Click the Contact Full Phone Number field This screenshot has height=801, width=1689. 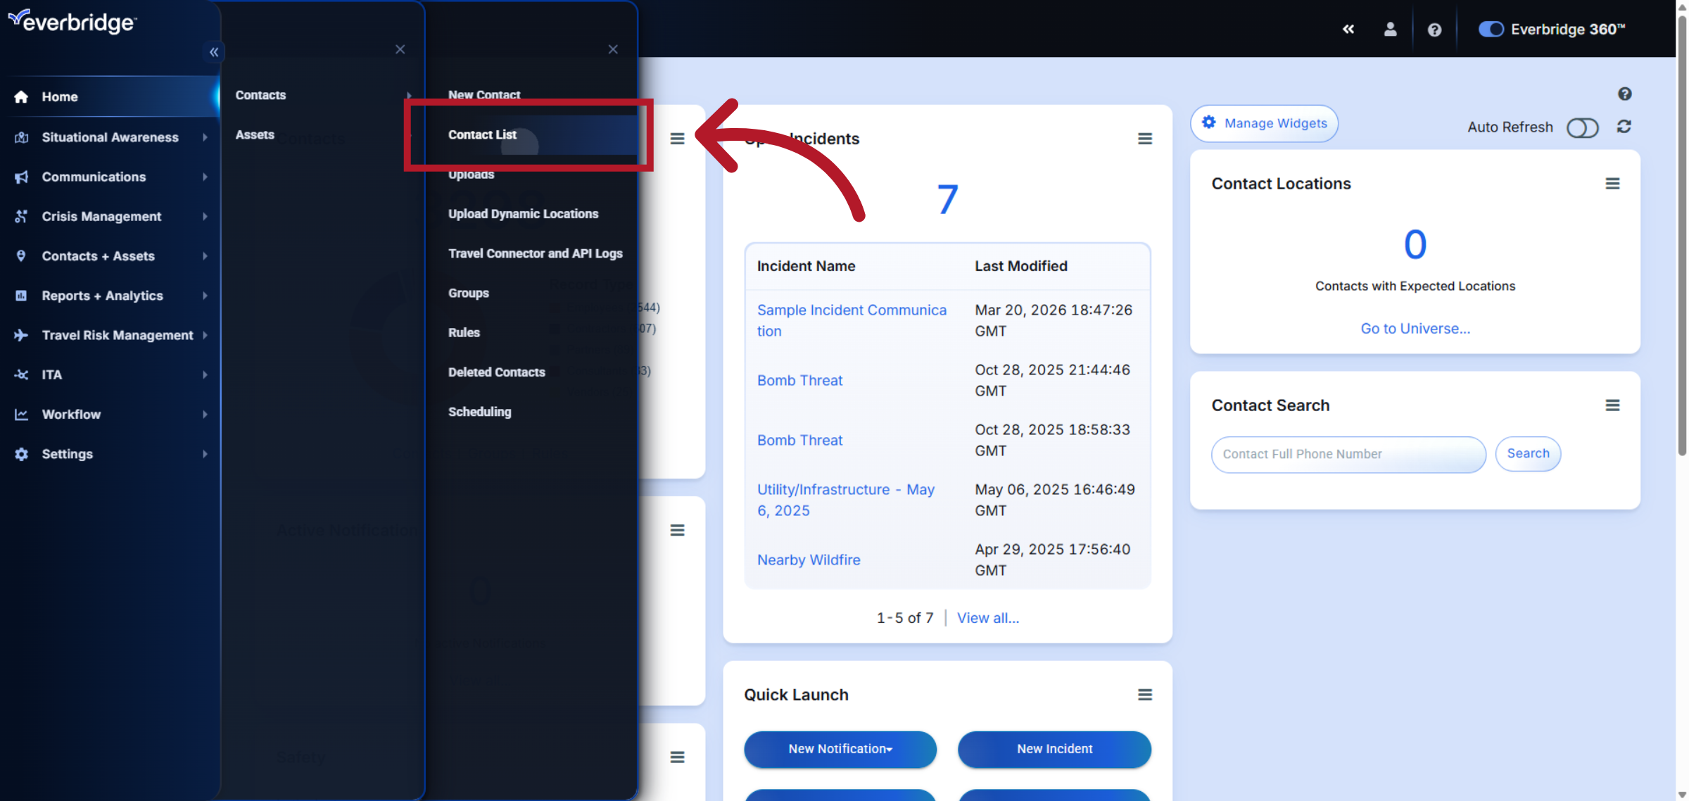pyautogui.click(x=1348, y=454)
